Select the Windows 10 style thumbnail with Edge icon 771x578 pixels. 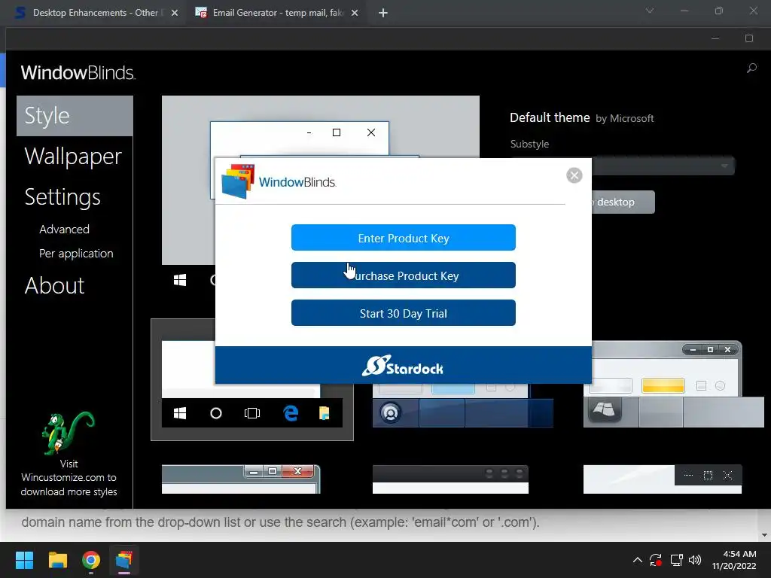tap(252, 380)
